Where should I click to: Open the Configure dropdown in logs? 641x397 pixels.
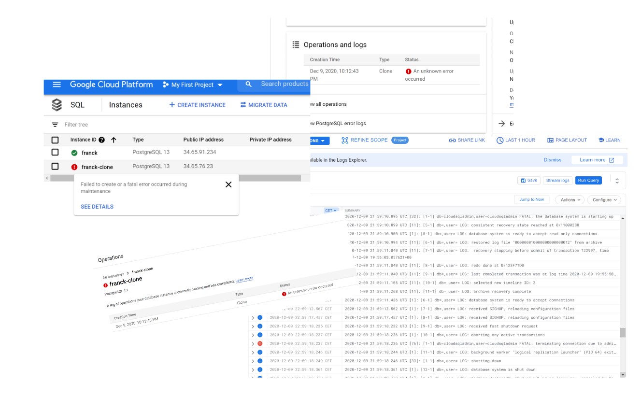[x=604, y=199]
